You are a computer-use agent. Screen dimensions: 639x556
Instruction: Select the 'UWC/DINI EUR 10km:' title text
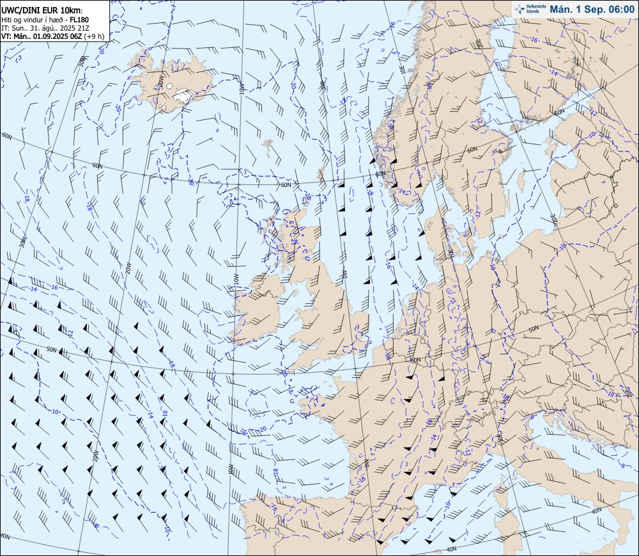click(x=42, y=10)
